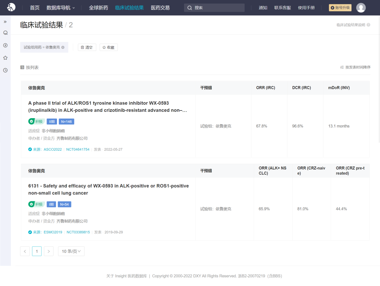
Task: Click the 账号升级 button
Action: click(x=340, y=8)
